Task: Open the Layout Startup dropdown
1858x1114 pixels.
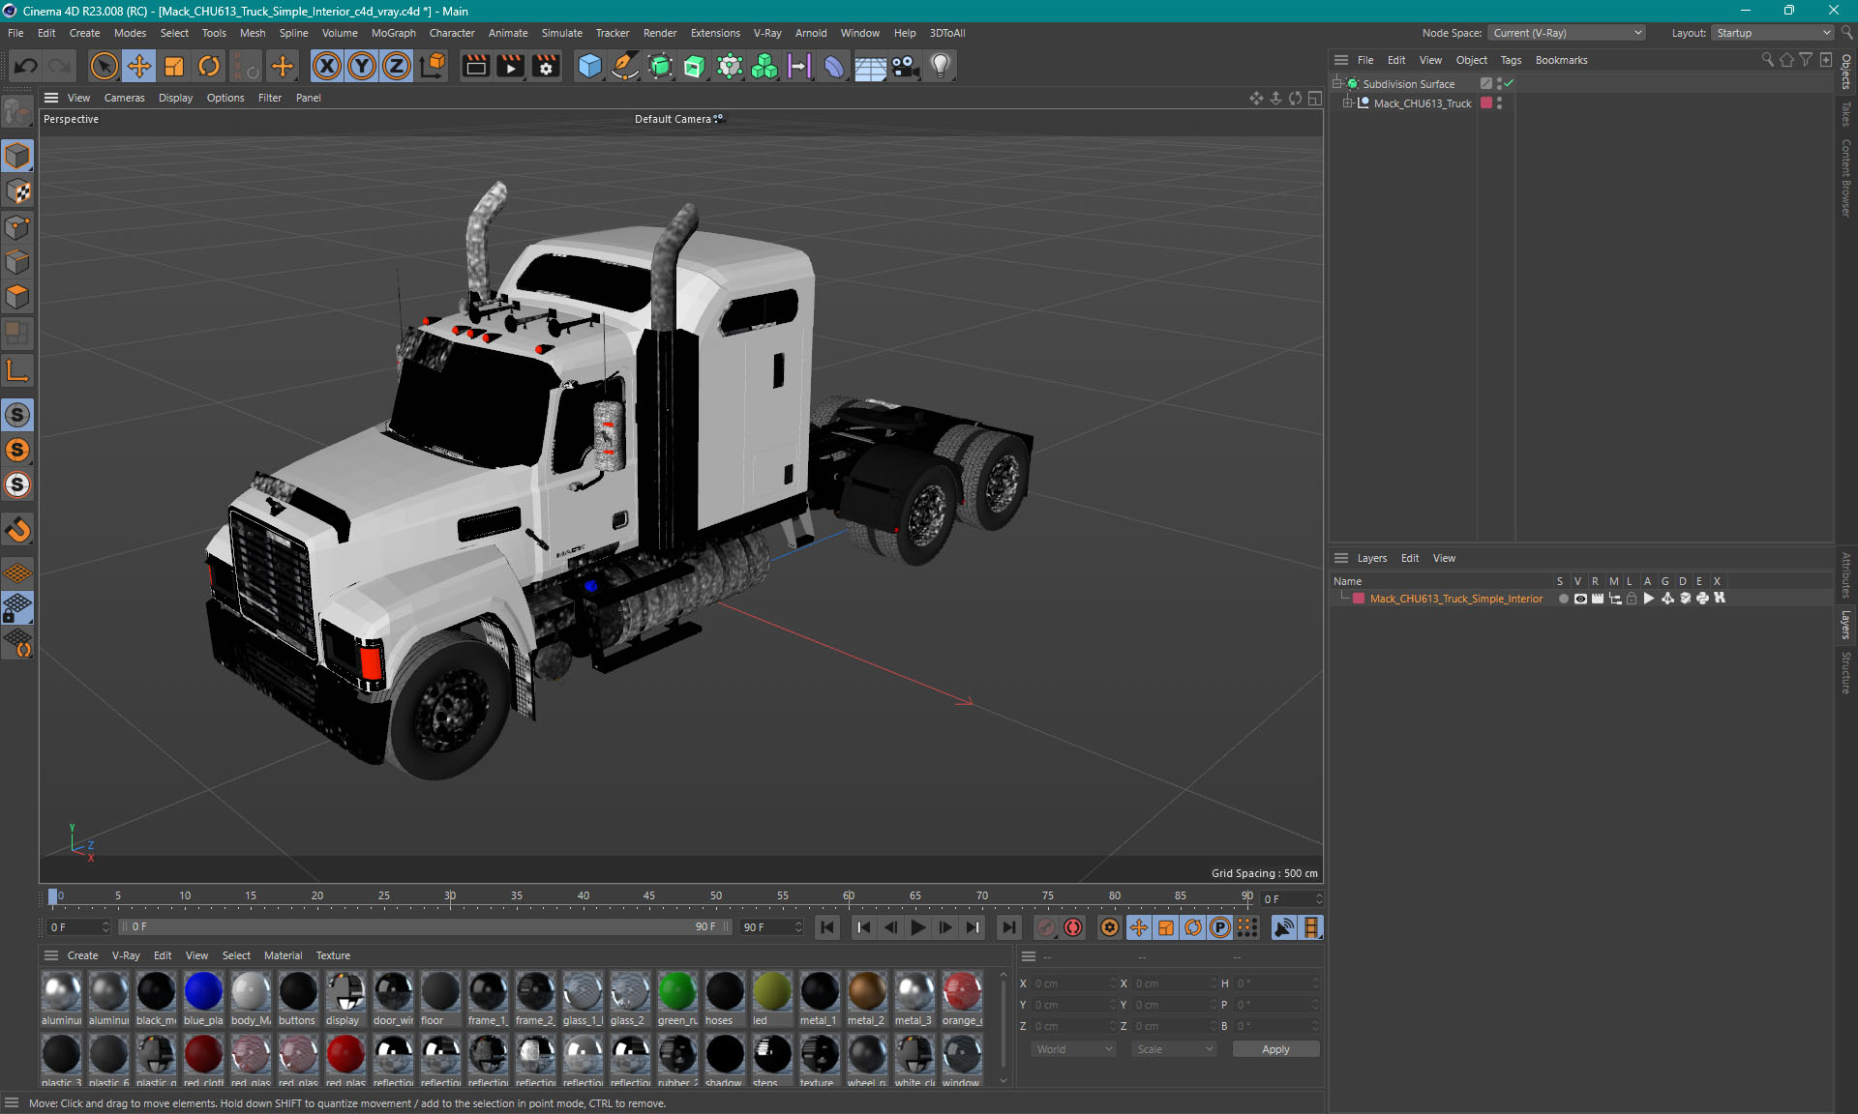Action: [x=1773, y=33]
